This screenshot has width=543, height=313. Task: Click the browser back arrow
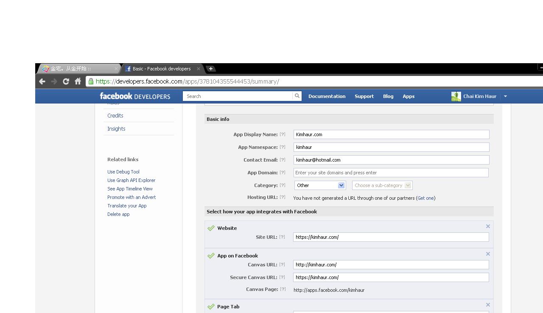[42, 81]
